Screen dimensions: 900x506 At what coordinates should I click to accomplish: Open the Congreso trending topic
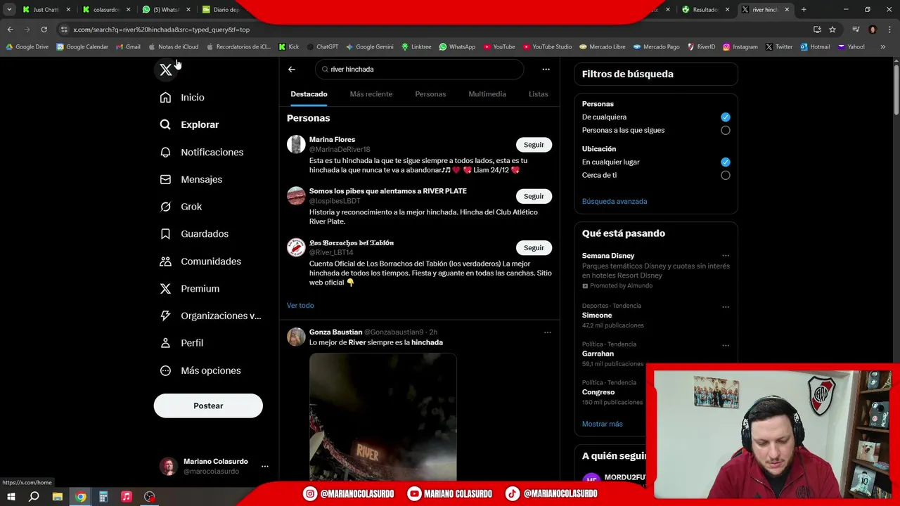(598, 392)
